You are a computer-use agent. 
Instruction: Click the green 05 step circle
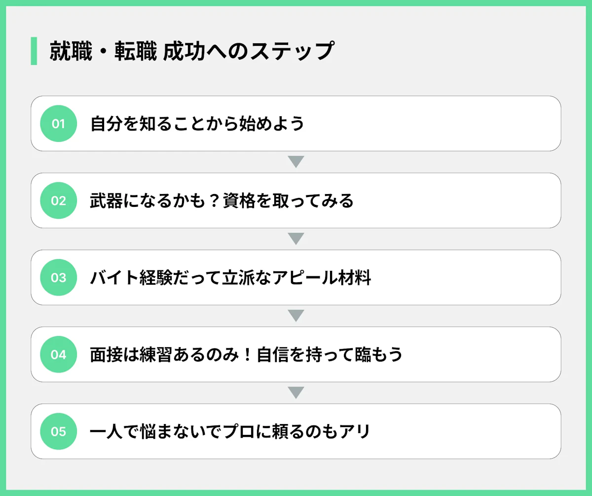coord(58,431)
